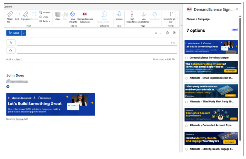Screen dimensions: 246x159
Task: Show more ribbon commands arrow
Action: (x=178, y=18)
